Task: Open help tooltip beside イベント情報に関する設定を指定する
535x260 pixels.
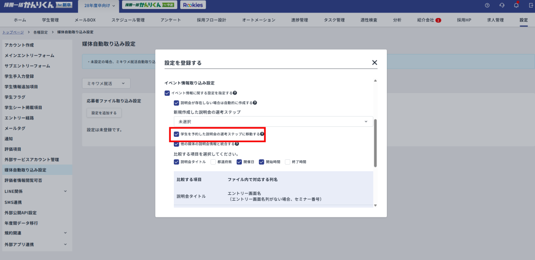Action: tap(235, 94)
